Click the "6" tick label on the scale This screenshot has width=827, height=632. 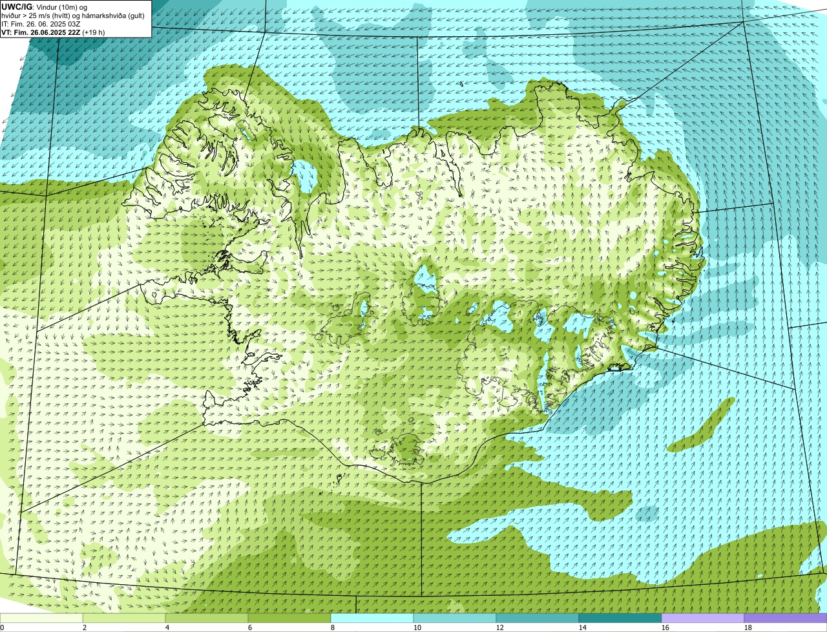tap(250, 627)
